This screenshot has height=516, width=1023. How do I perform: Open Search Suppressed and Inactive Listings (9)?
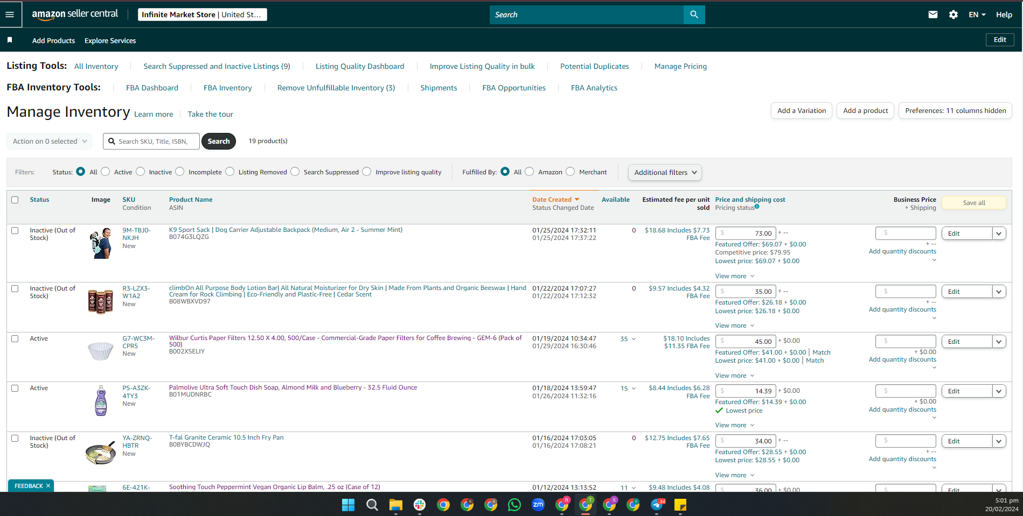[217, 66]
